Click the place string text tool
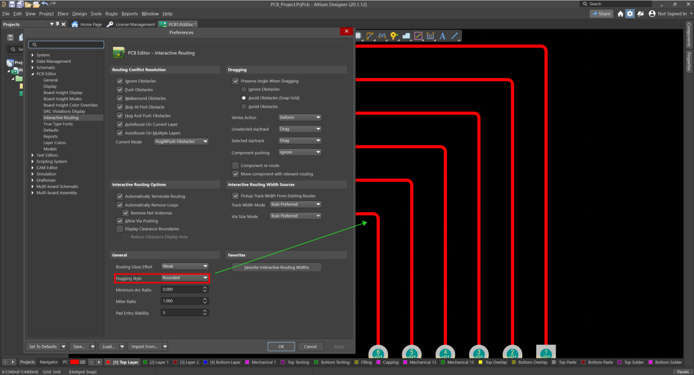694x375 pixels. click(x=443, y=36)
